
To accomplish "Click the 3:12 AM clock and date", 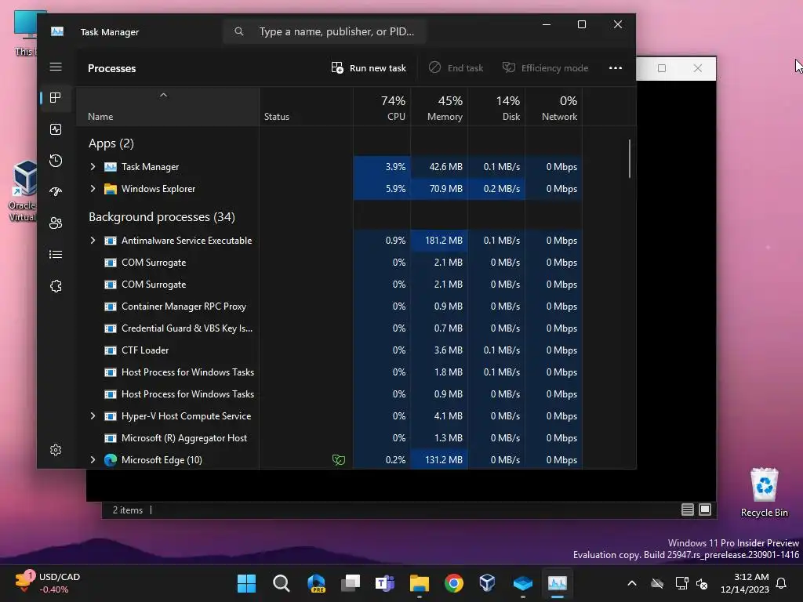I will coord(745,583).
